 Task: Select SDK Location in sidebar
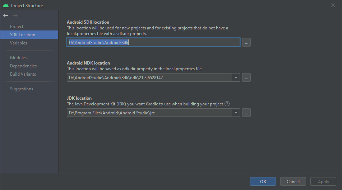[23, 35]
